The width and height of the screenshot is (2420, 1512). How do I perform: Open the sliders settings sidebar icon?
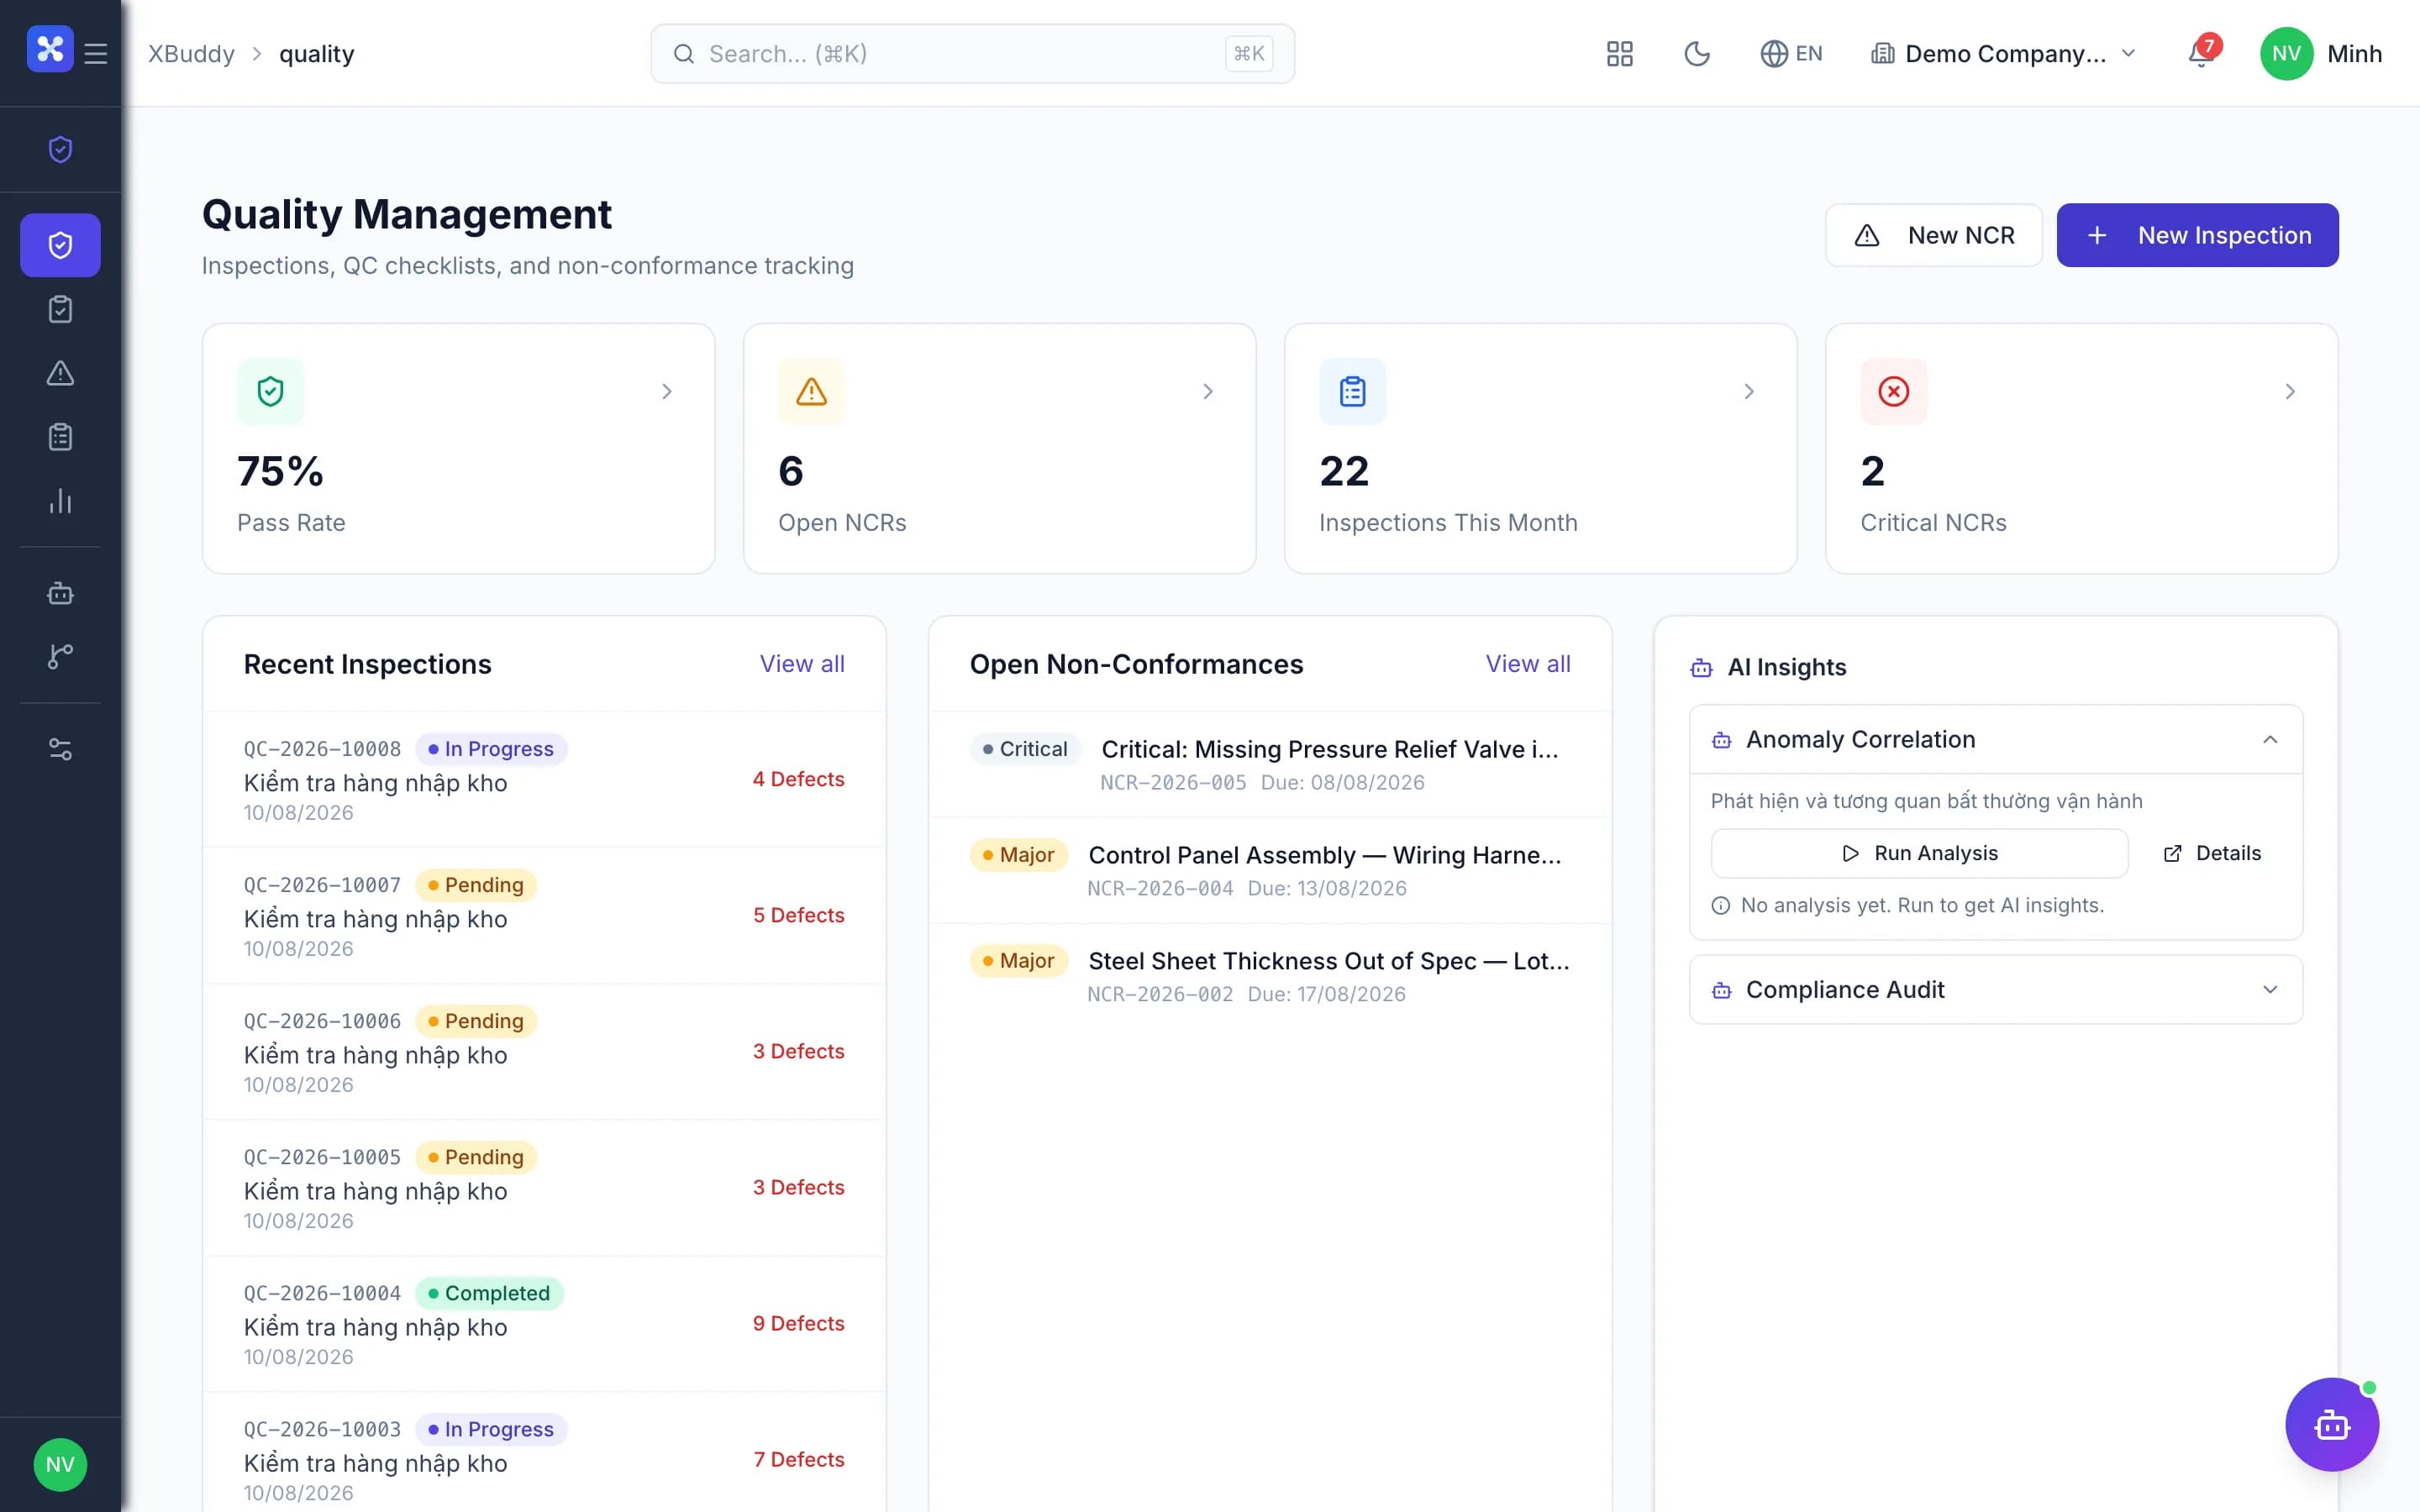click(60, 749)
